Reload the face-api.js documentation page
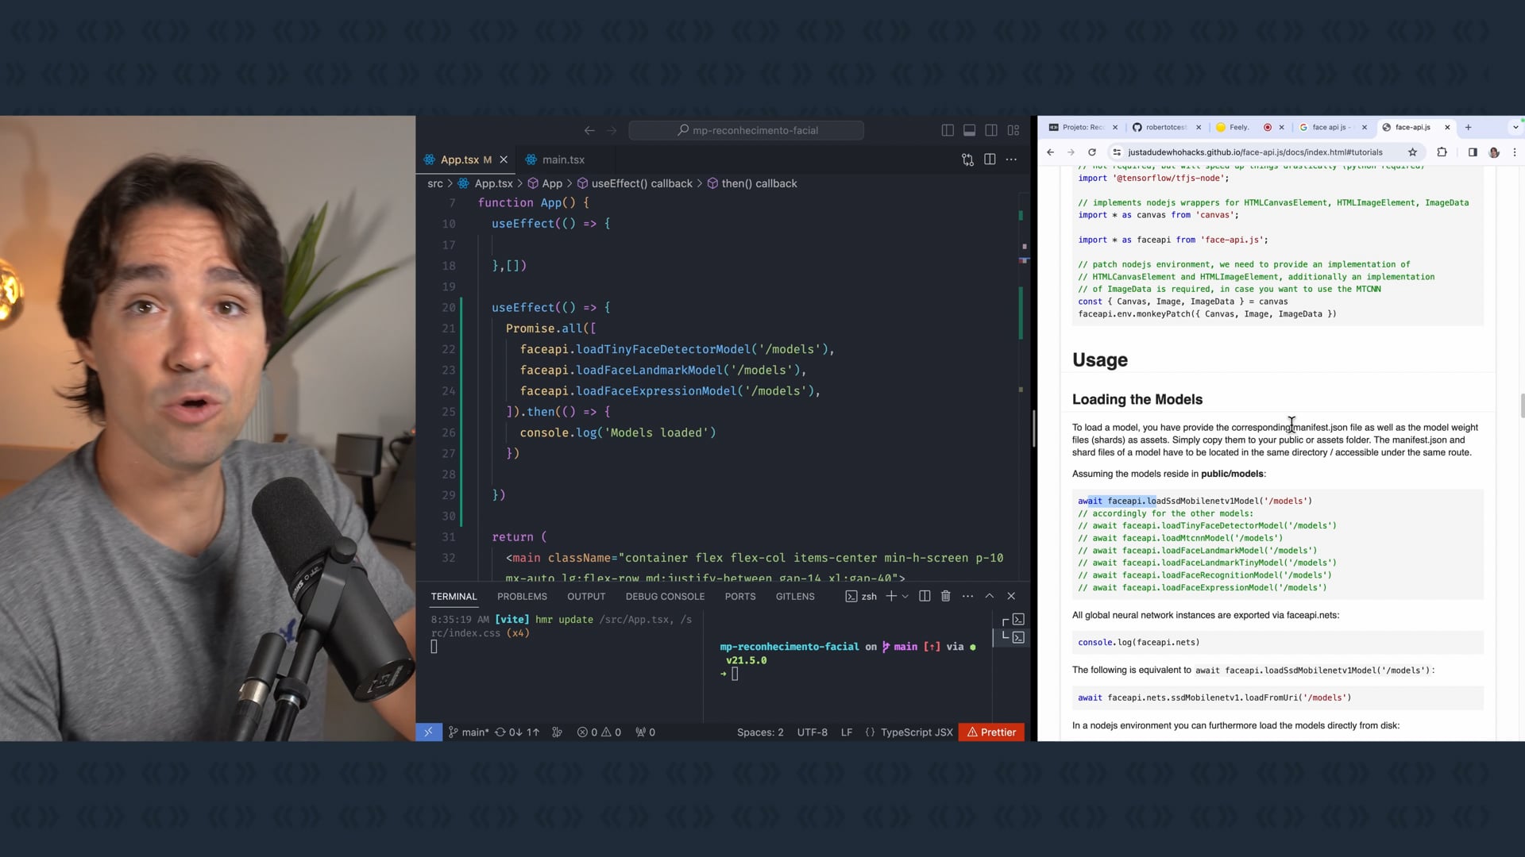Image resolution: width=1525 pixels, height=857 pixels. point(1092,152)
